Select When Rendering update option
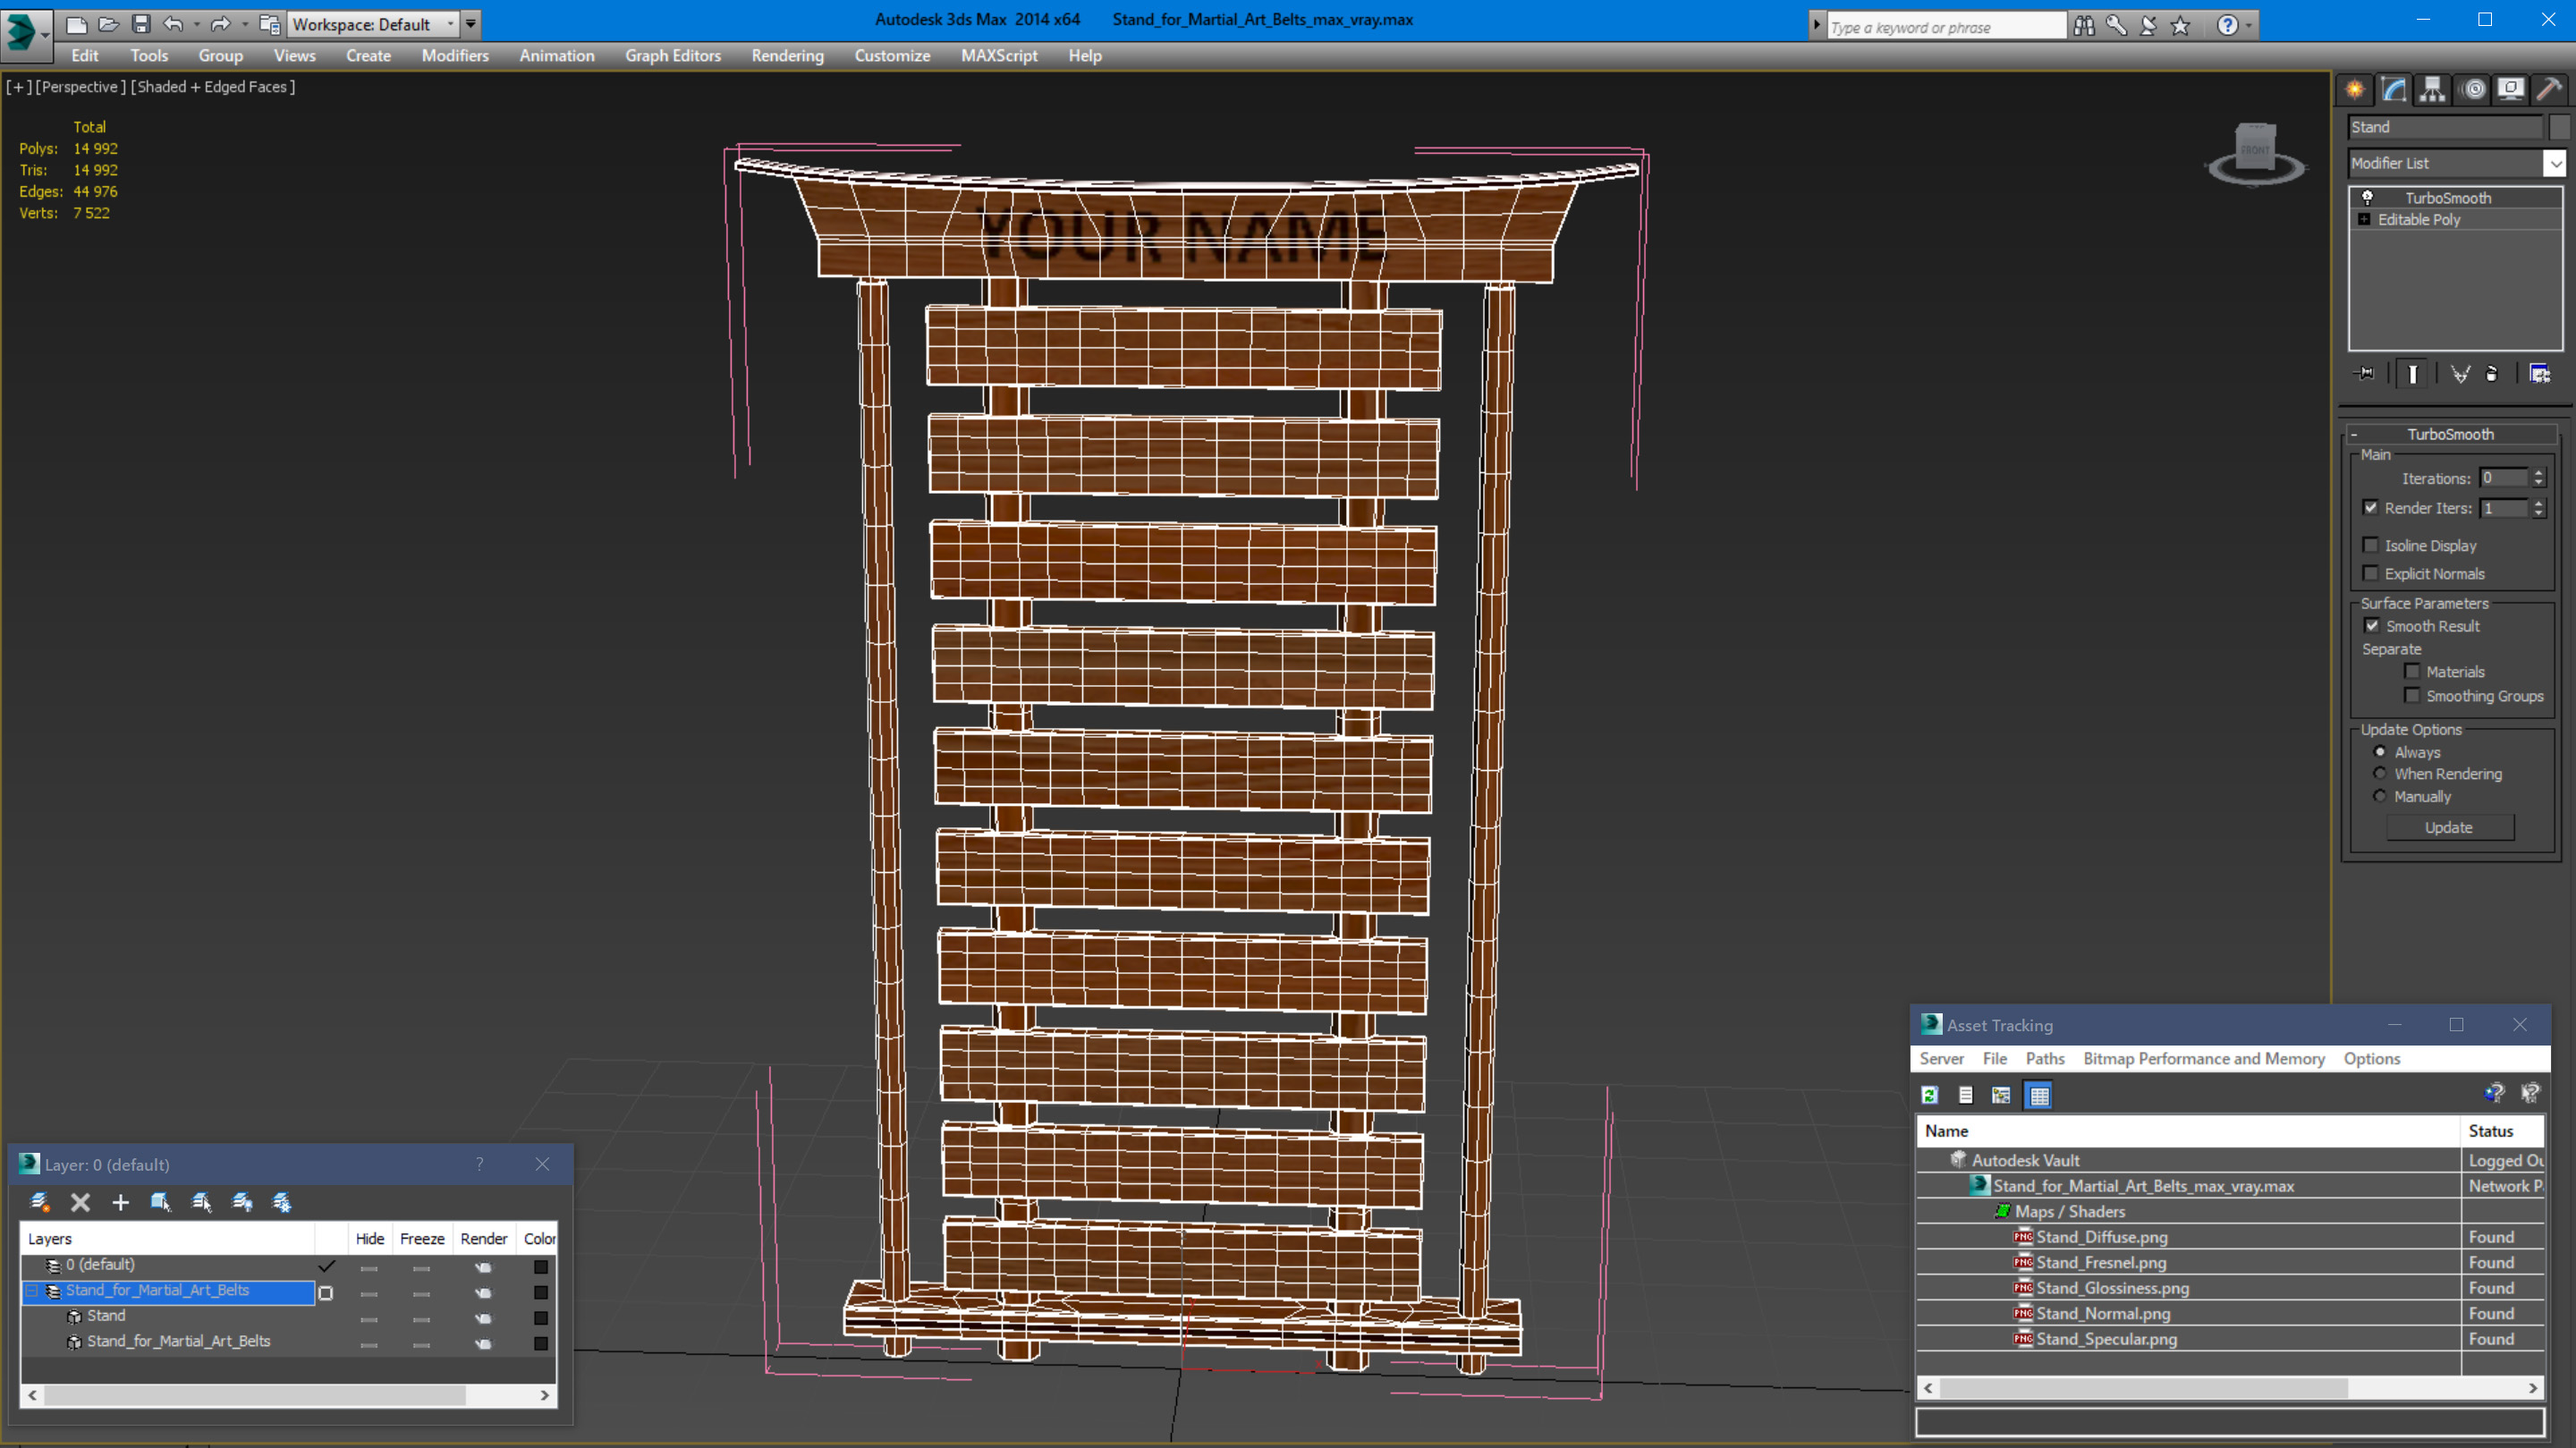Viewport: 2576px width, 1448px height. pos(2380,774)
